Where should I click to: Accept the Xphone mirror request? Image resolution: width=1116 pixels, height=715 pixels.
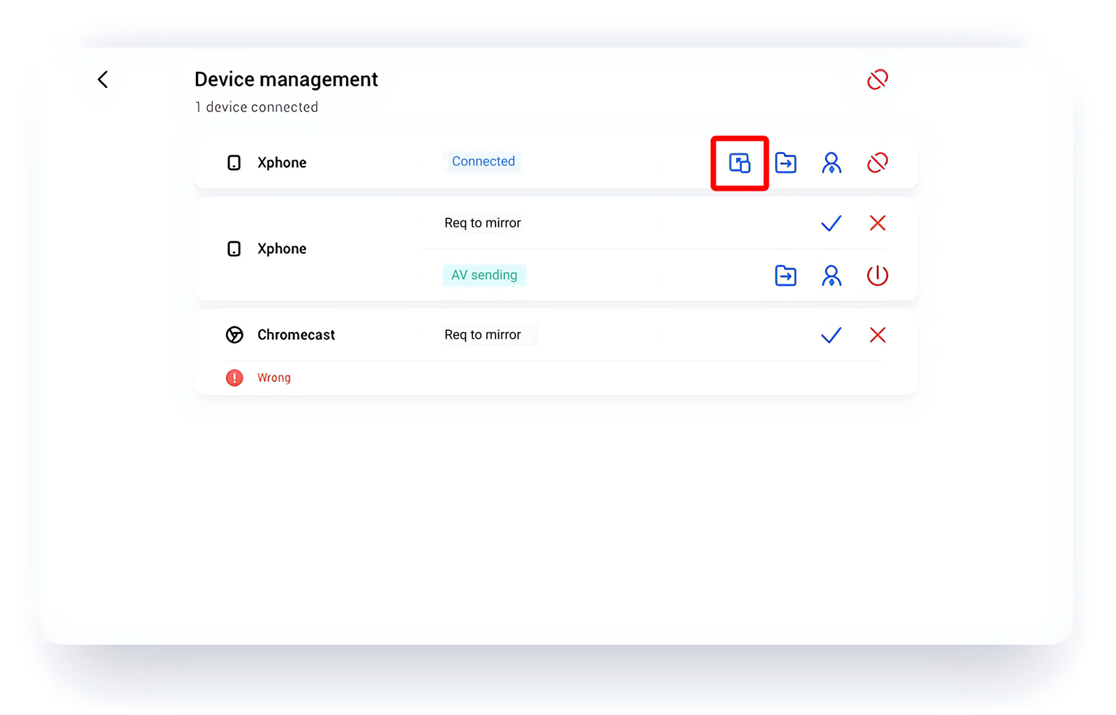pos(831,223)
